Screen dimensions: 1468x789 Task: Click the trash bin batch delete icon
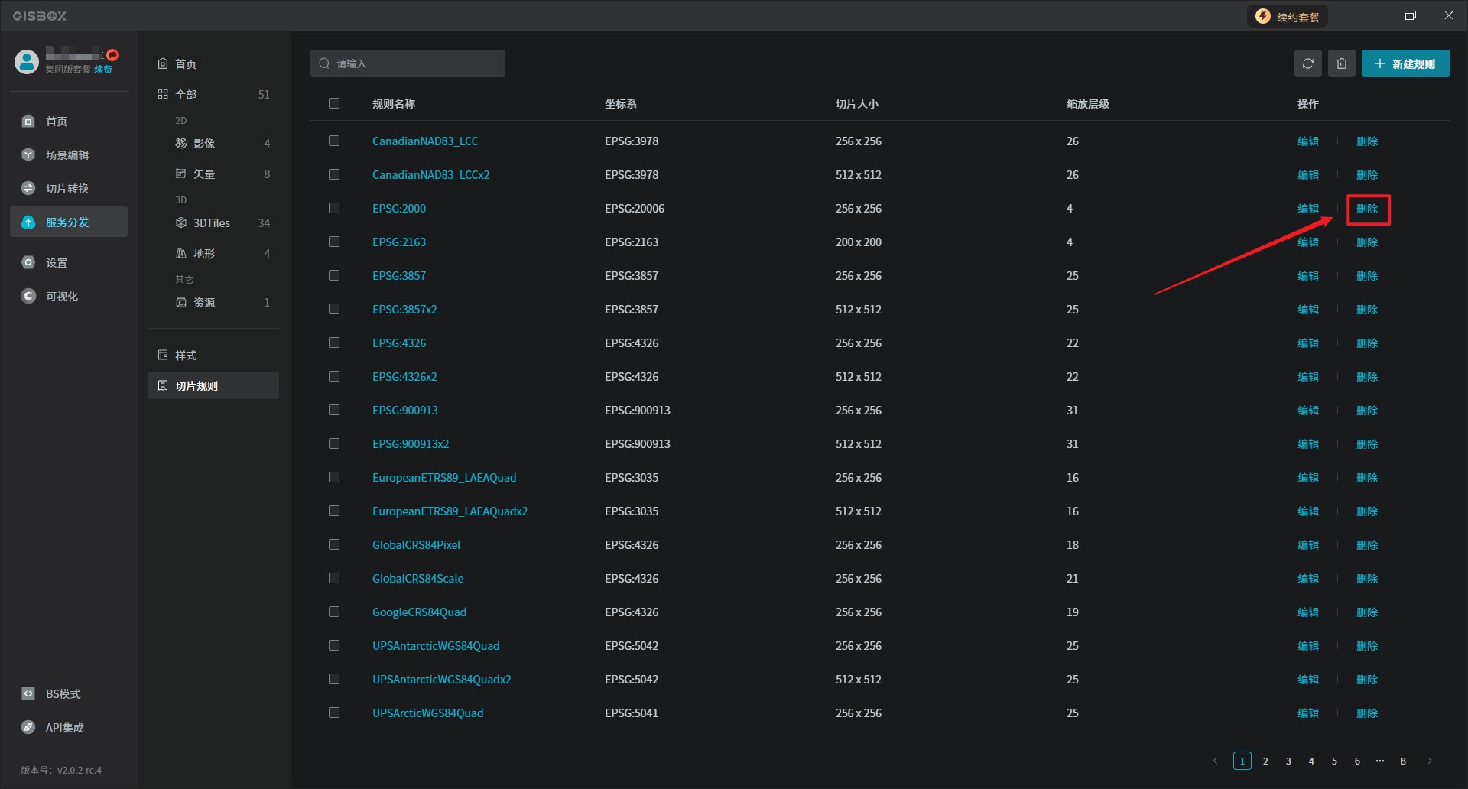[1341, 63]
